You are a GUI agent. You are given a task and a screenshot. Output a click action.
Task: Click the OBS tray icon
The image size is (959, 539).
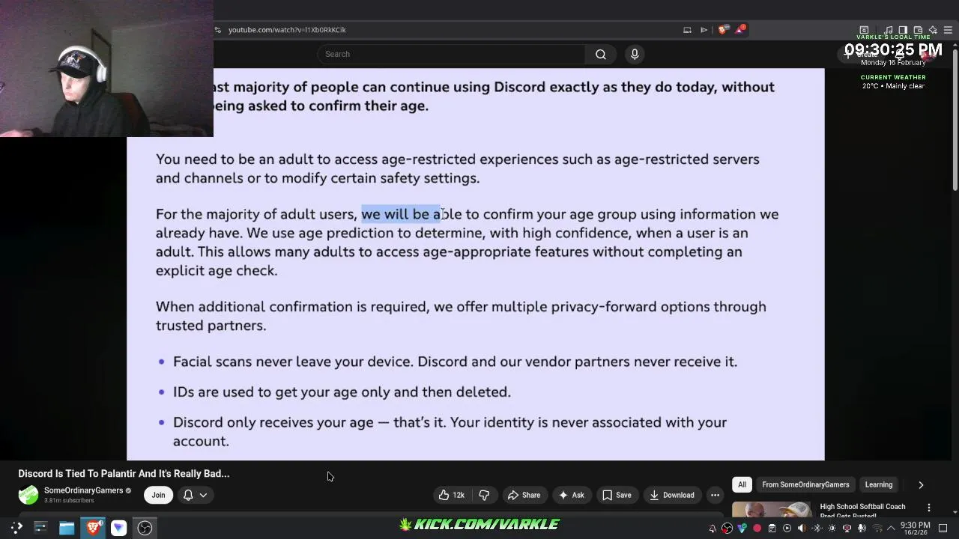coord(727,529)
